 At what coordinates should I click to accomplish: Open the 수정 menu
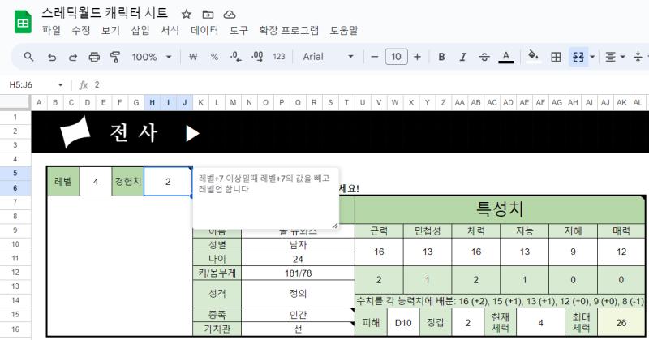point(80,30)
